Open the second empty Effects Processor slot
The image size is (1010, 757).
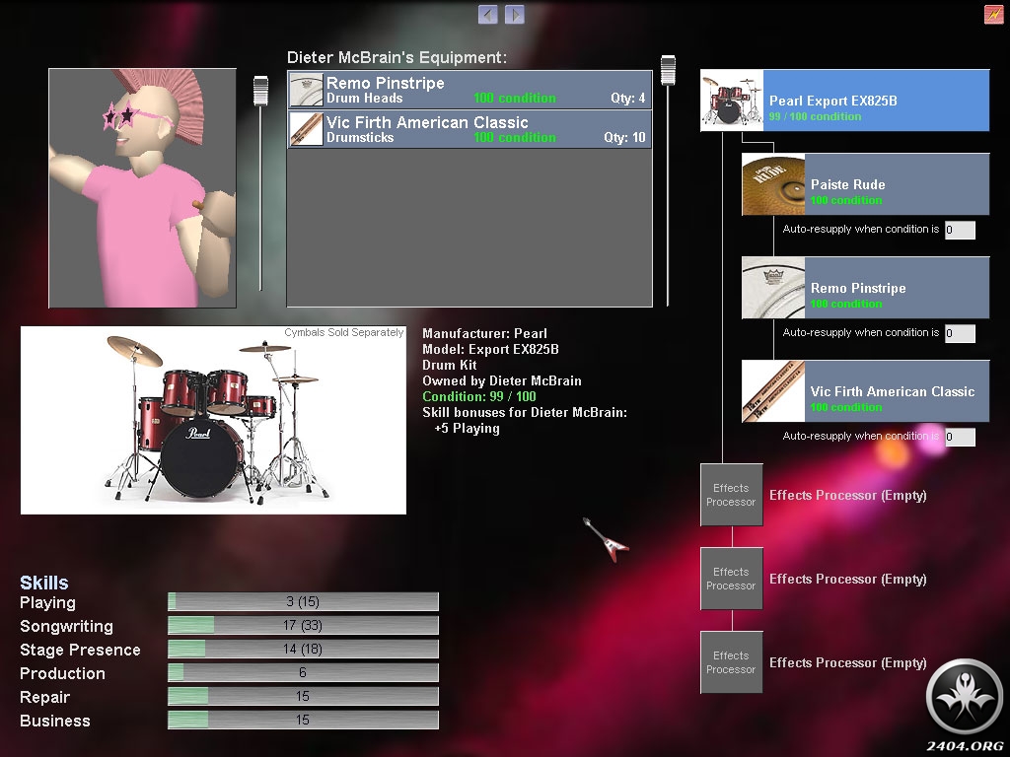click(731, 579)
